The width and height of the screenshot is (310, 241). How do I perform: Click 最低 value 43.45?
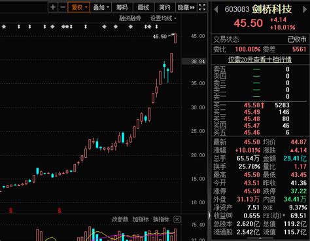coord(299,175)
